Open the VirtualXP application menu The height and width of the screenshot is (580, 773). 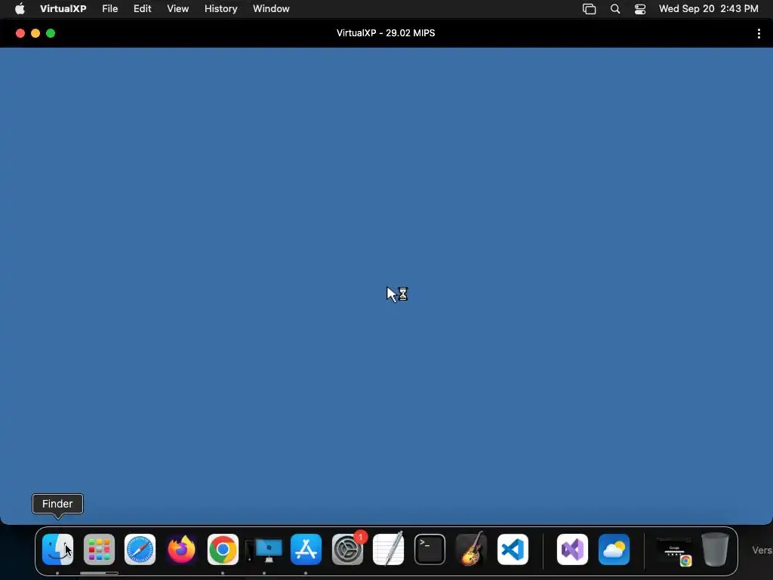coord(63,9)
